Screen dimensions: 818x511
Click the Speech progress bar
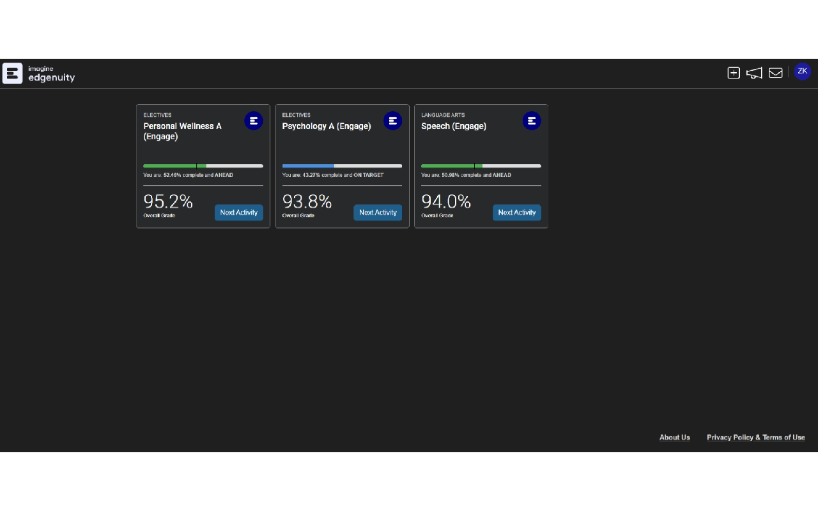(x=481, y=165)
